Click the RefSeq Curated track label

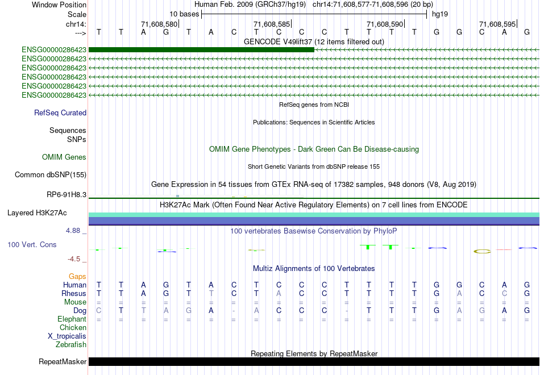pos(60,113)
